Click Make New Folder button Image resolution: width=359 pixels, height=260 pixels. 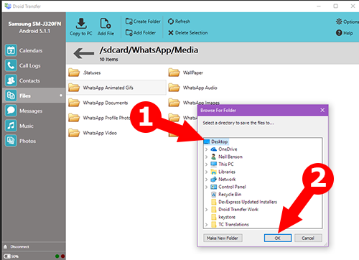[x=223, y=238]
